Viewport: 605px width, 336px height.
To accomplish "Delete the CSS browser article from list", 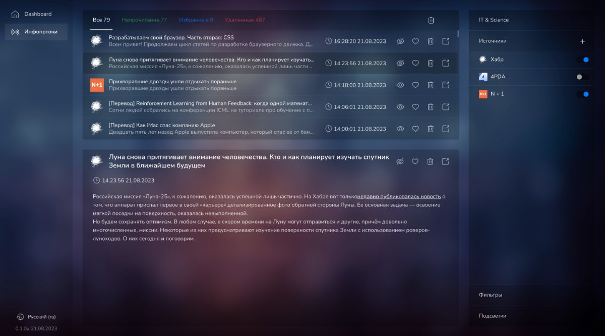I will 431,41.
